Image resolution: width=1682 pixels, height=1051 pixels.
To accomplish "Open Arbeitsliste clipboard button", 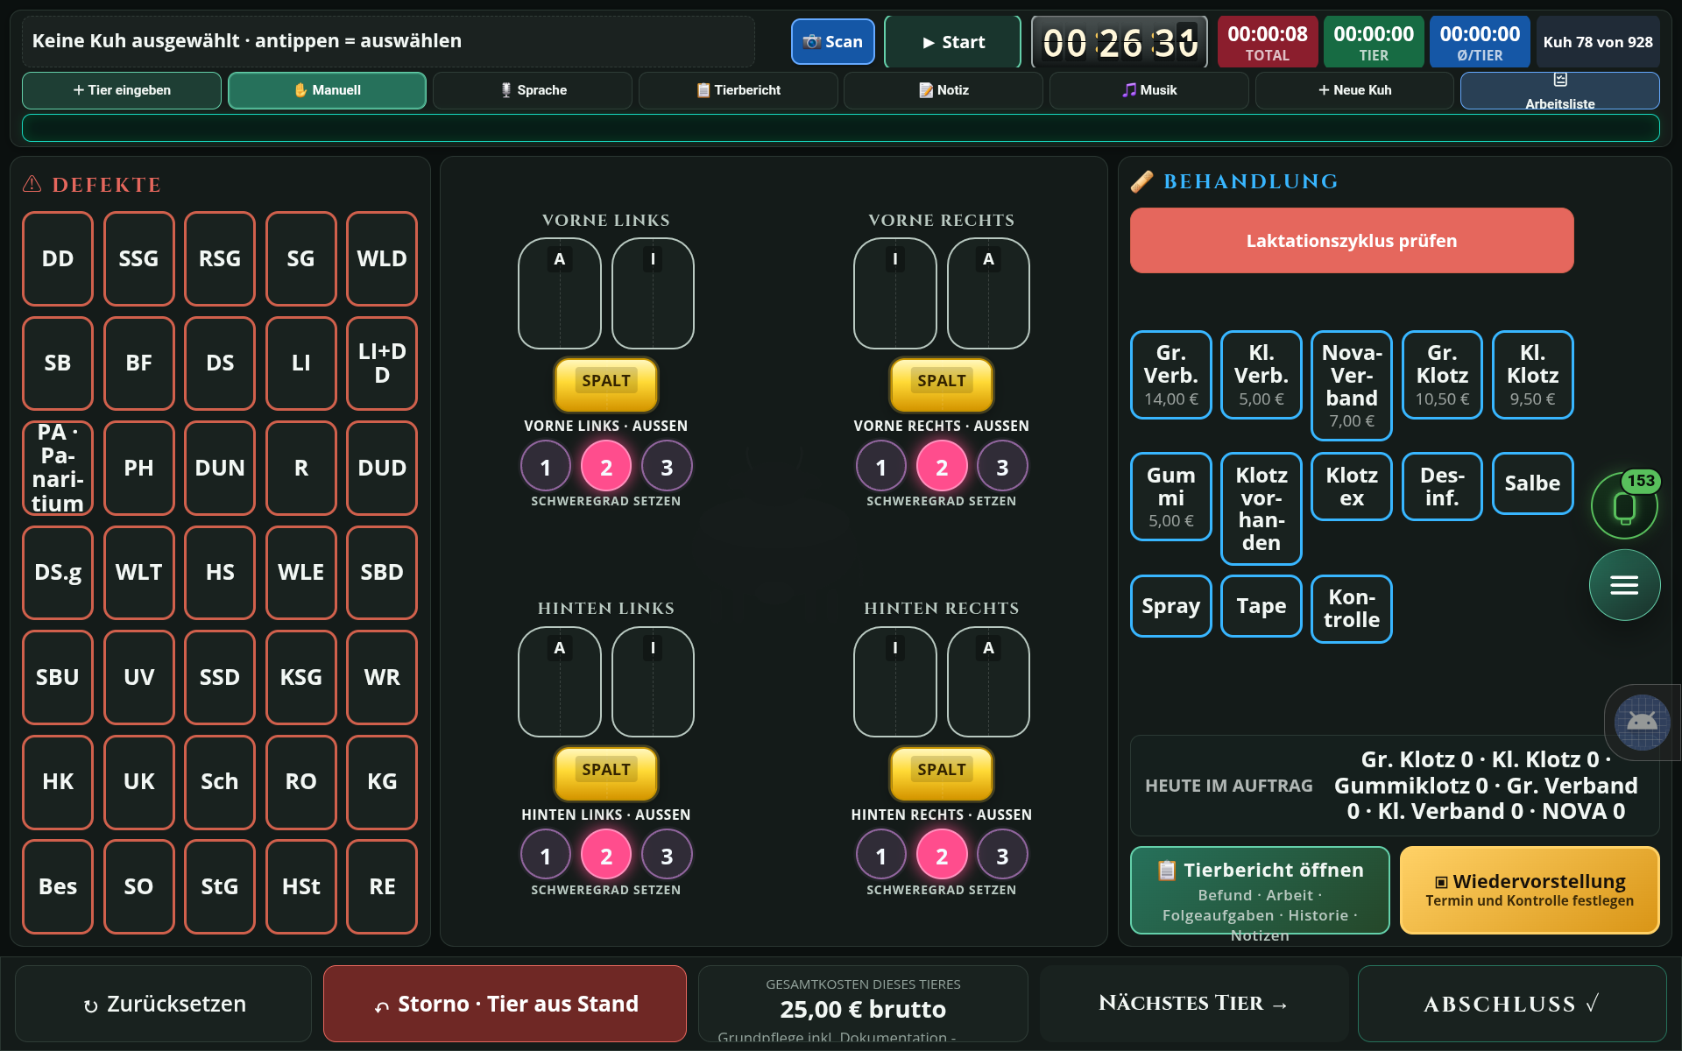I will (1559, 90).
